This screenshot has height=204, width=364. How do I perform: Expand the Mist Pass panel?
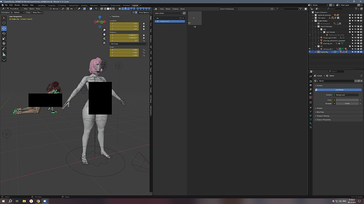tap(320, 112)
